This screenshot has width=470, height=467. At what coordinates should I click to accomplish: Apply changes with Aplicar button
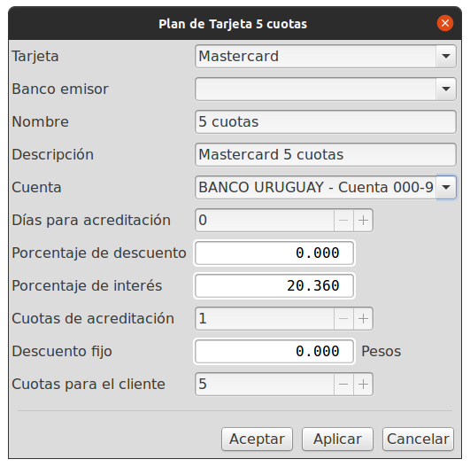[x=337, y=440]
